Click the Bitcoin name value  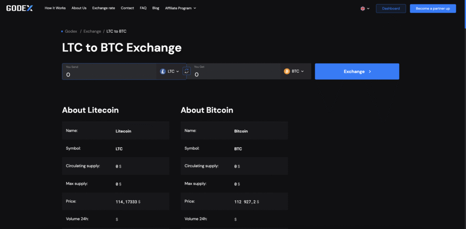[241, 131]
